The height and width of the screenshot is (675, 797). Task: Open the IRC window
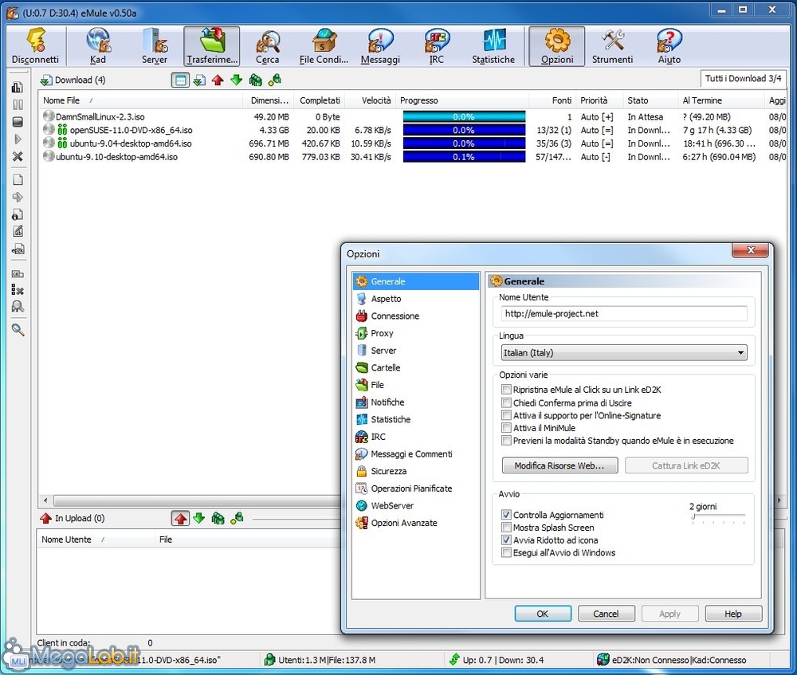point(437,46)
